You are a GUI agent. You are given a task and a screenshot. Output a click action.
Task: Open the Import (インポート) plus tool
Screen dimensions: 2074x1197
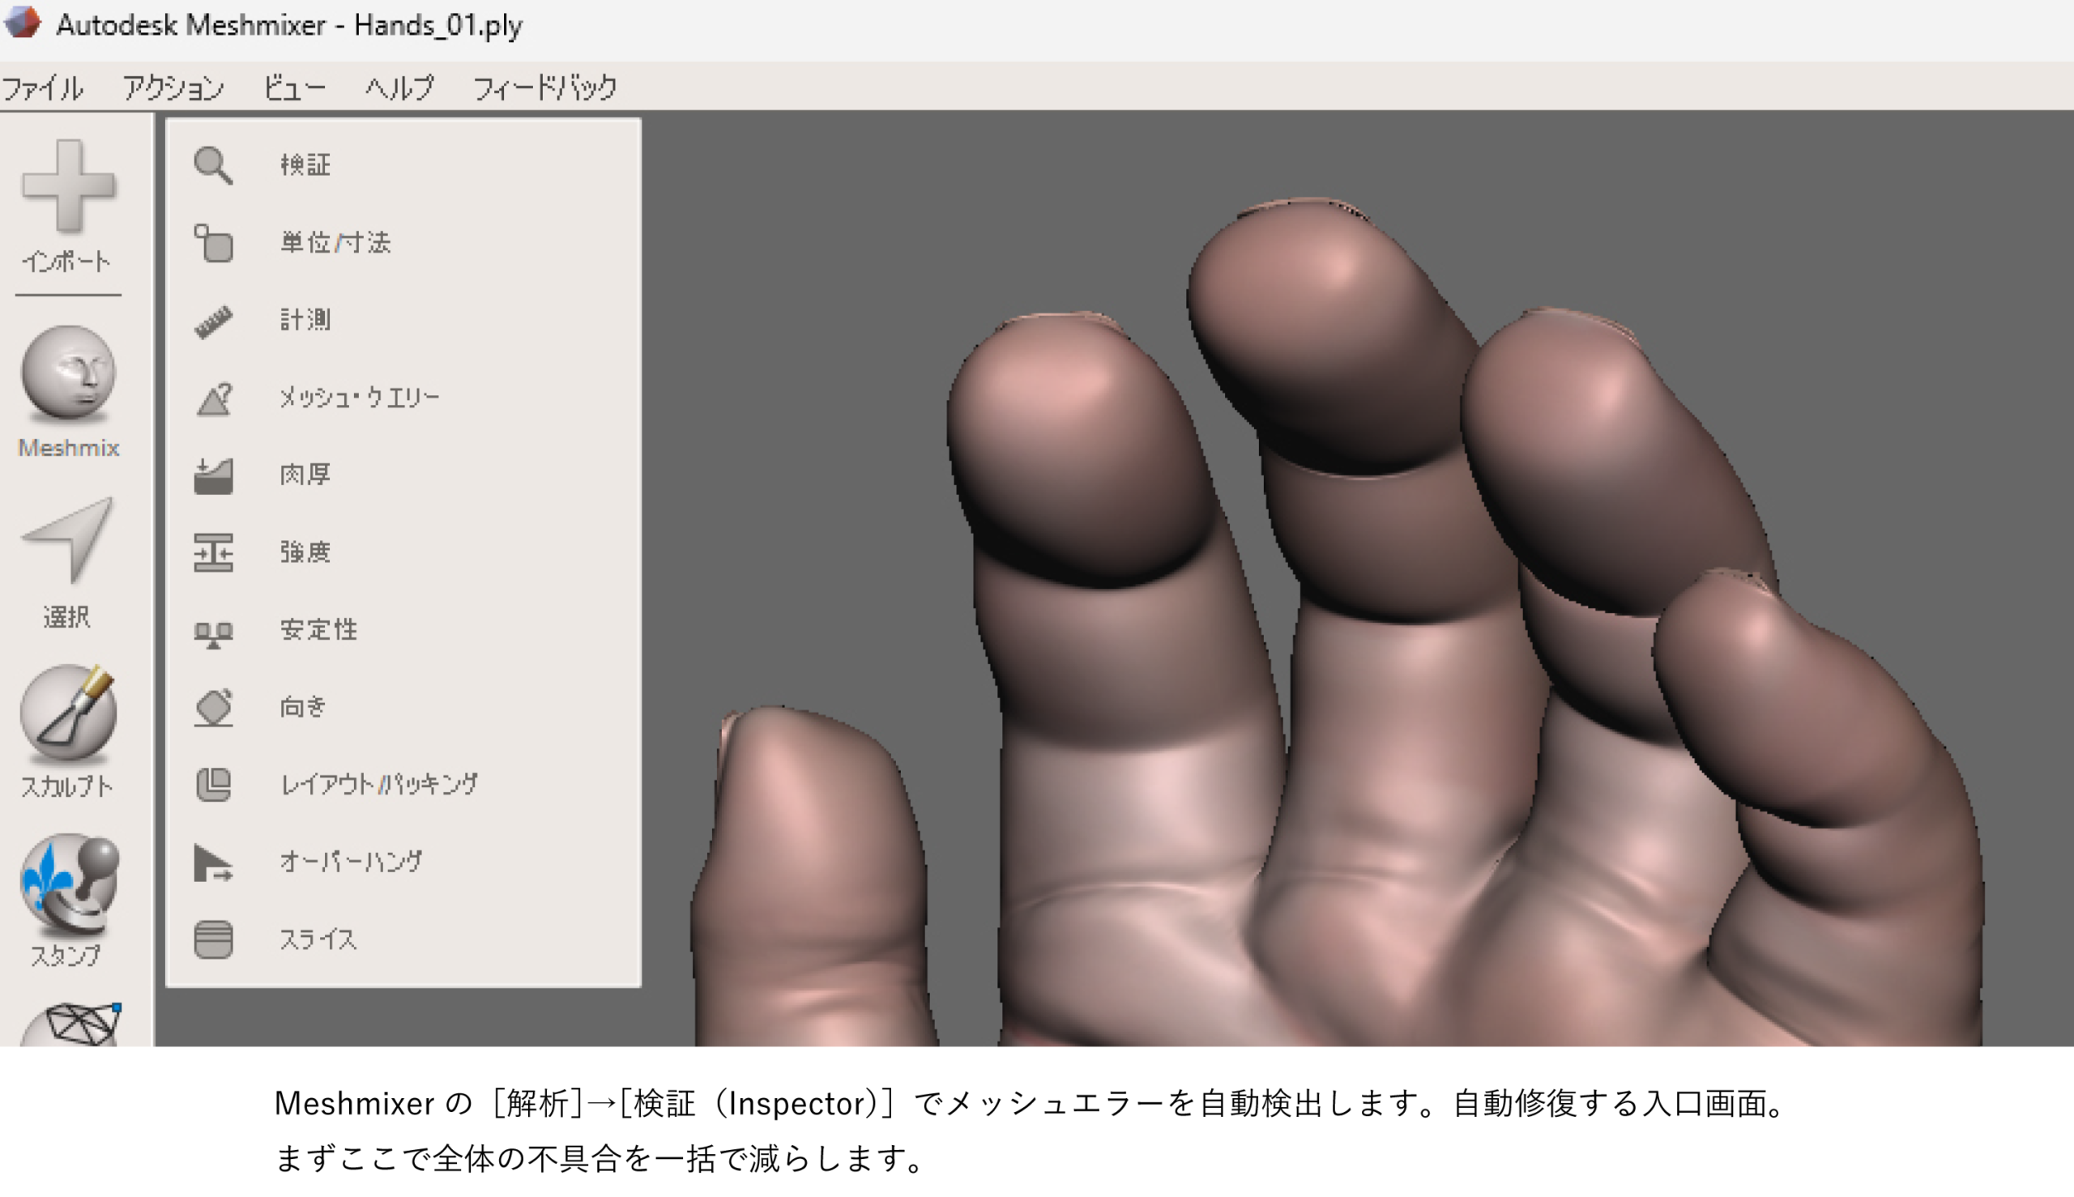click(68, 186)
